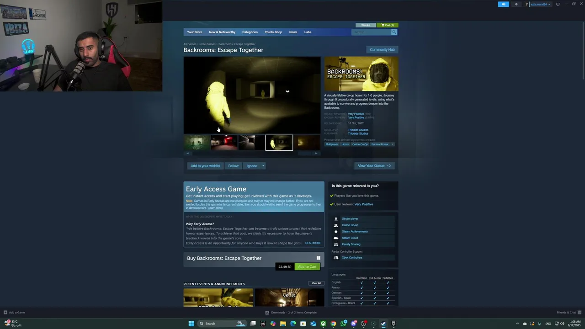Screen dimensions: 585x329
Task: Click the Add a Game plus icon
Action: click(x=5, y=313)
